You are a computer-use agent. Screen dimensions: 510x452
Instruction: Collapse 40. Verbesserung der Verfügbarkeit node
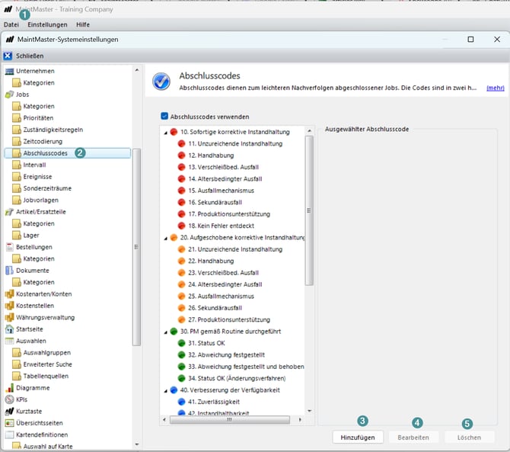[165, 390]
